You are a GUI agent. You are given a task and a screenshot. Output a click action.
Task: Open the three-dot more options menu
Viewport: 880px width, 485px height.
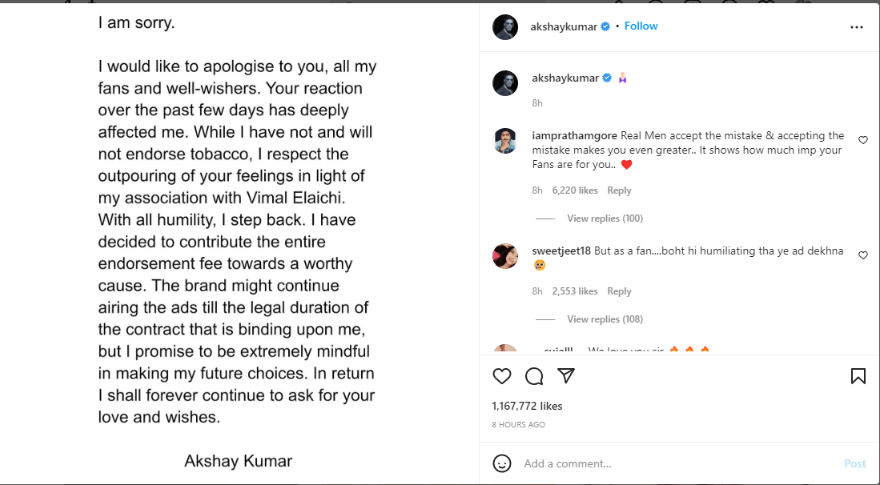click(857, 27)
